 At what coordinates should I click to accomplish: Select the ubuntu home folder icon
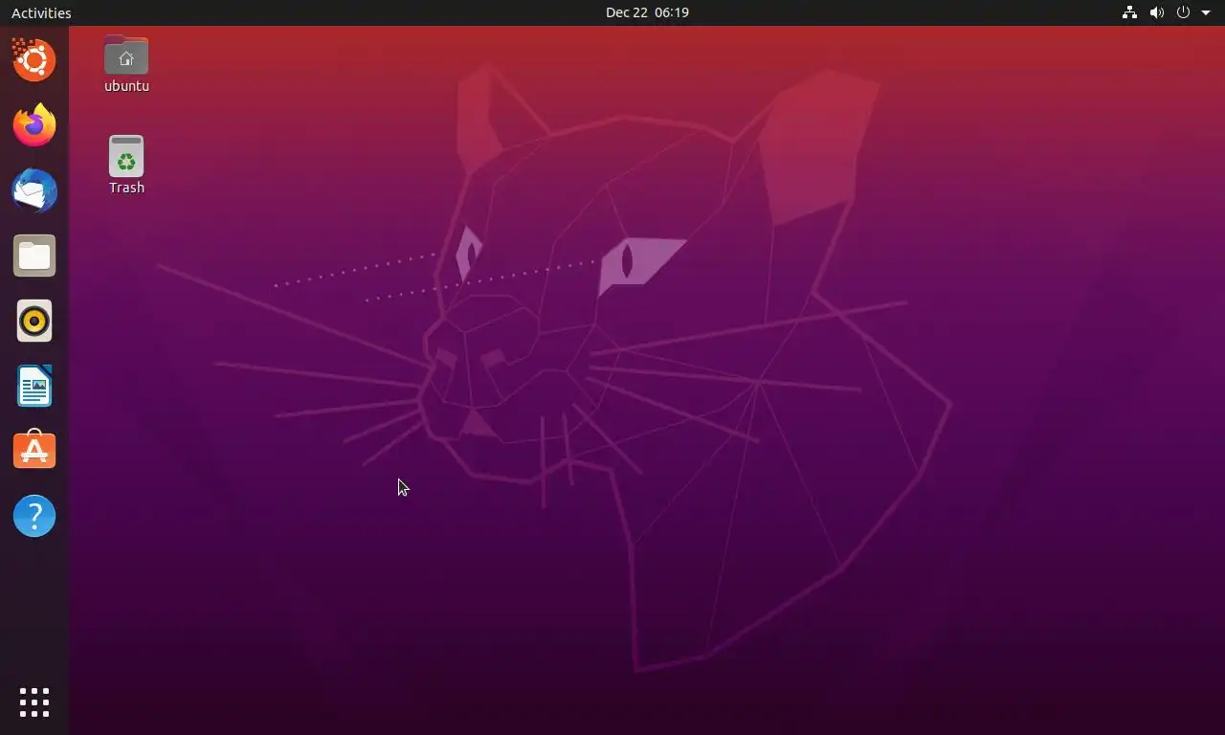126,56
